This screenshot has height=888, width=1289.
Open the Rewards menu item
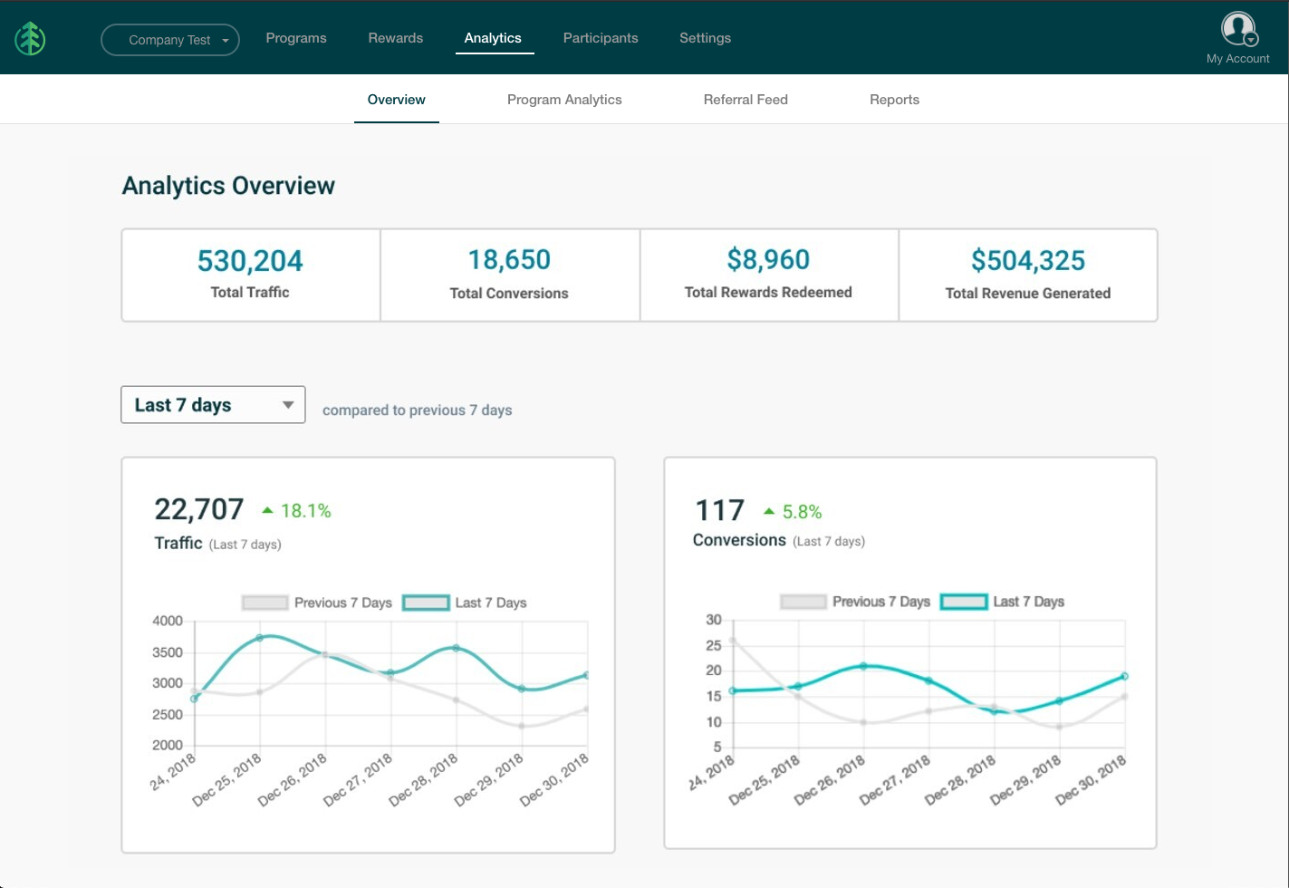tap(396, 38)
